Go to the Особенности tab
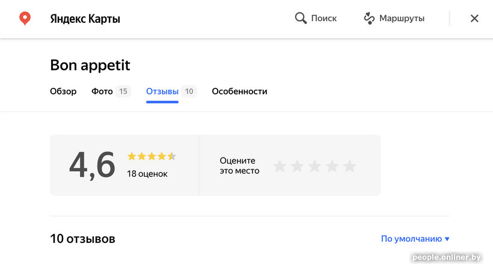 click(x=239, y=91)
